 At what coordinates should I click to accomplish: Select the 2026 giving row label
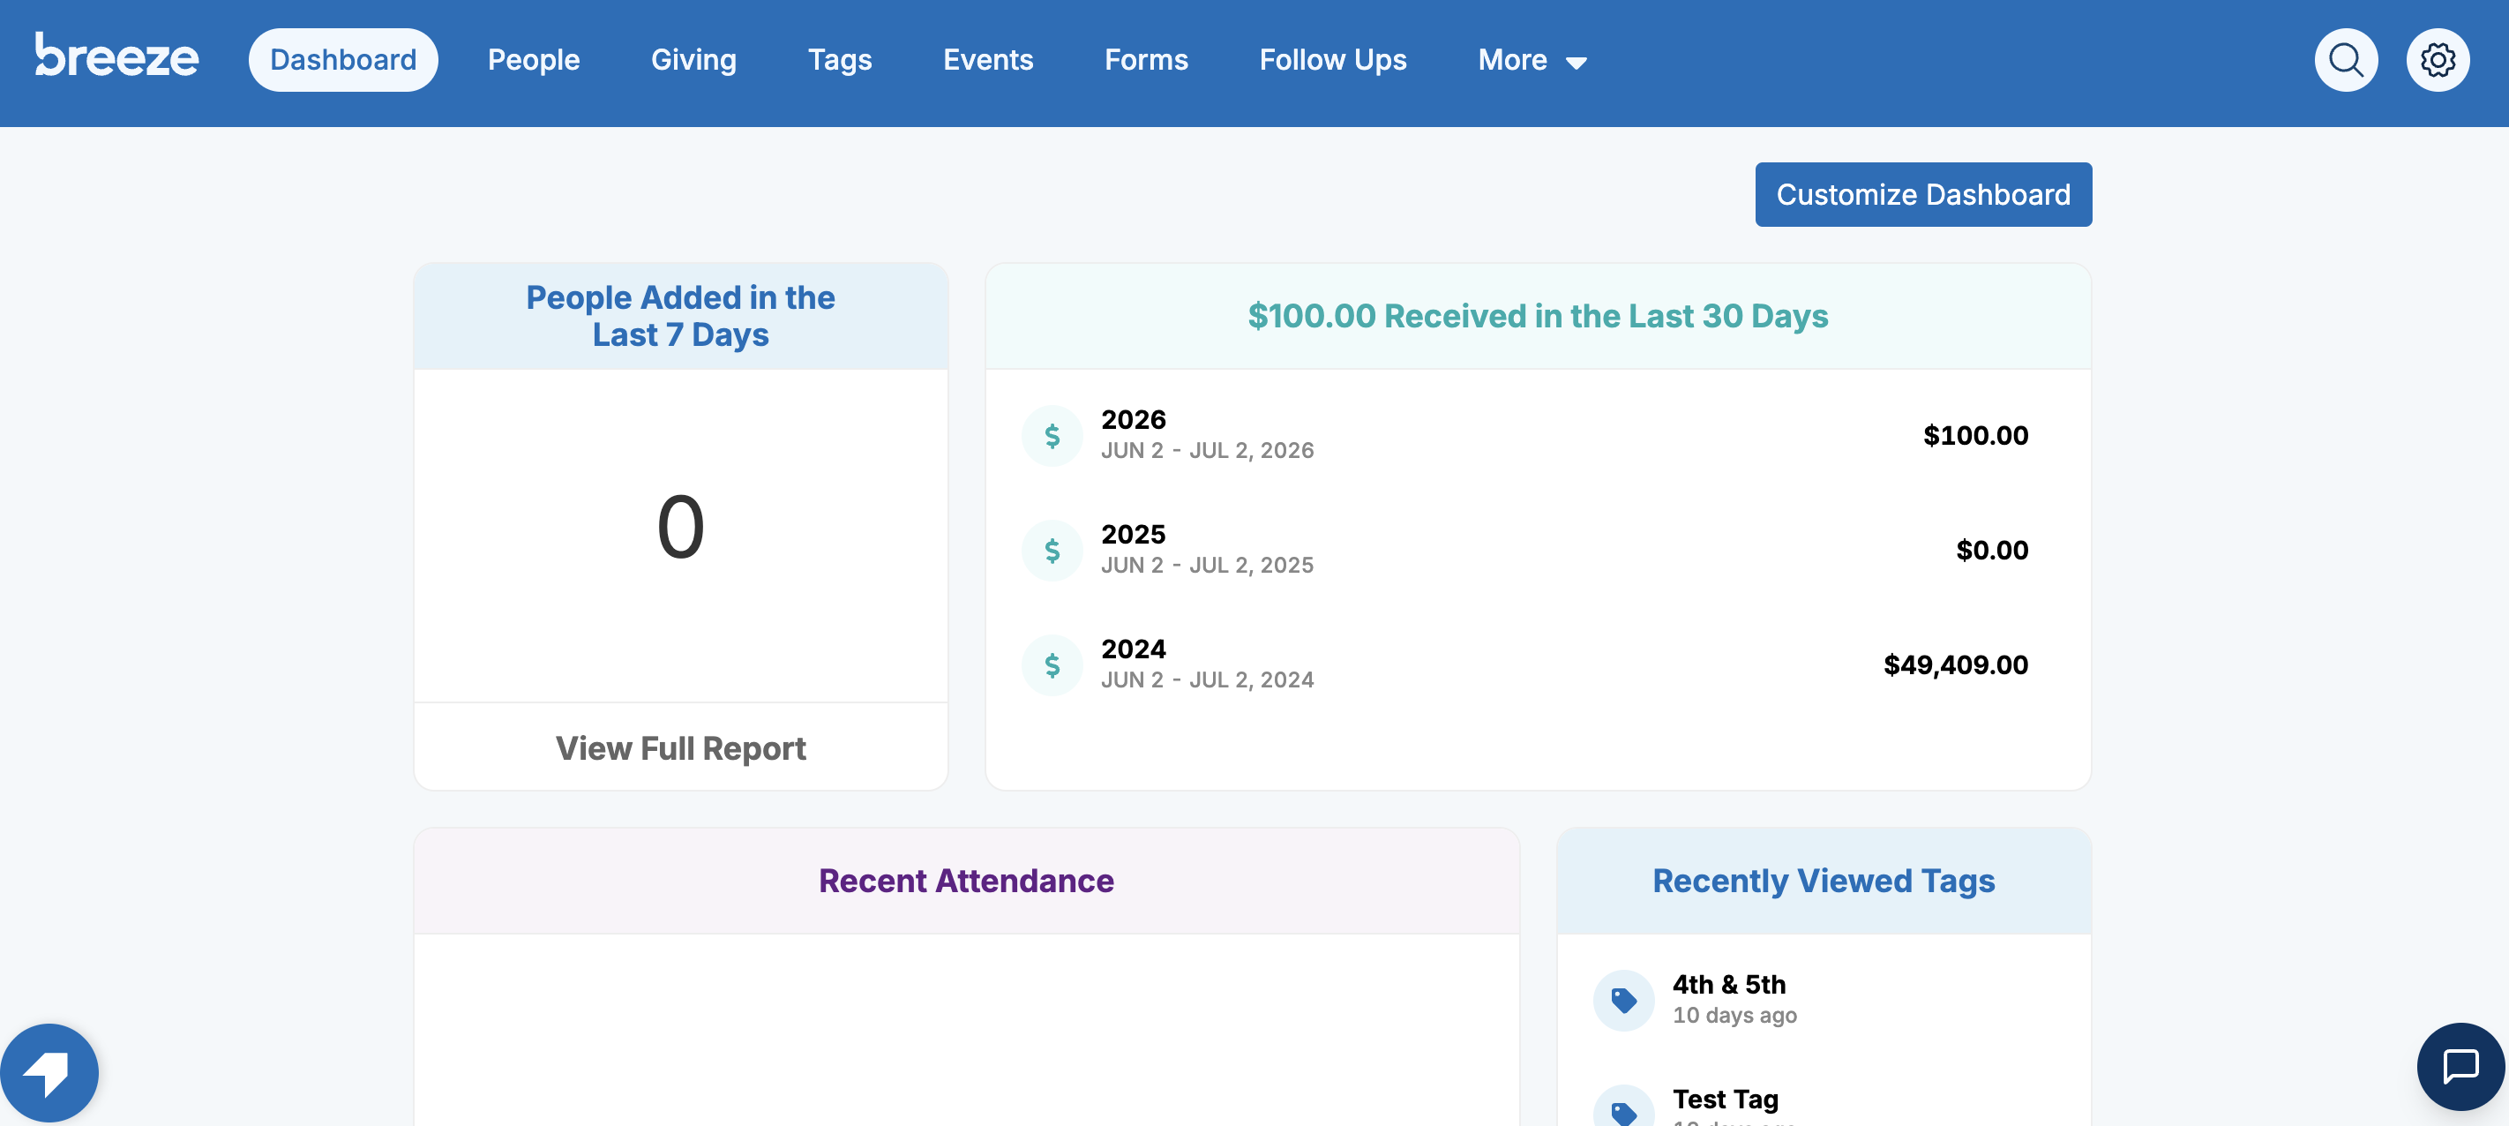pos(1133,420)
